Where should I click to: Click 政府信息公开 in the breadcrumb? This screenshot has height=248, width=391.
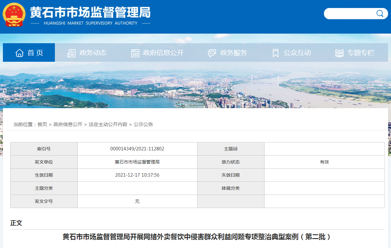coord(68,124)
